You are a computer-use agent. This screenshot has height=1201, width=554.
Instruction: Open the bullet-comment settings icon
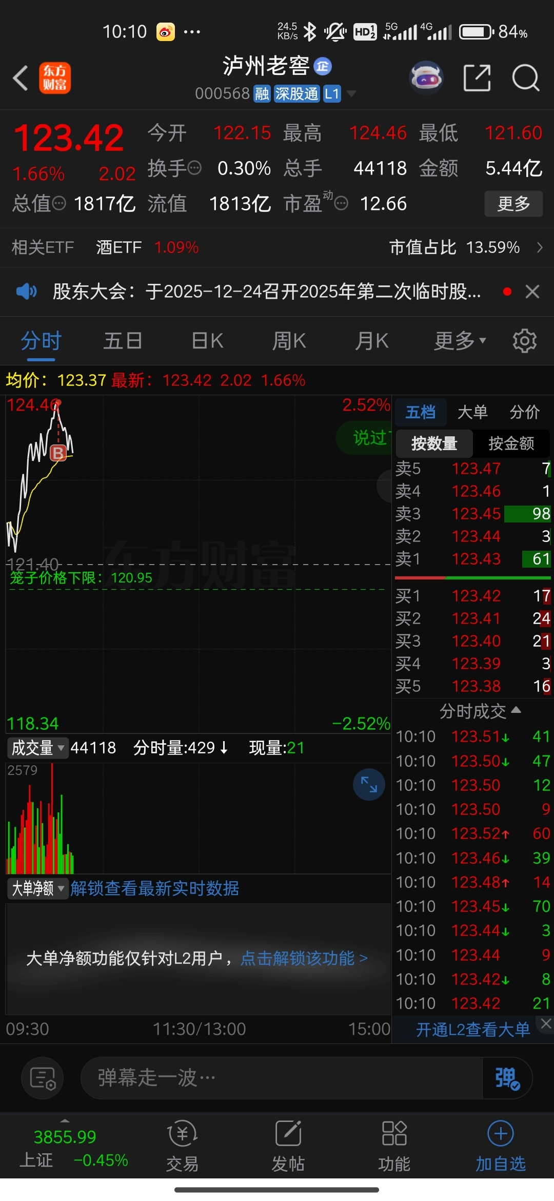42,1078
